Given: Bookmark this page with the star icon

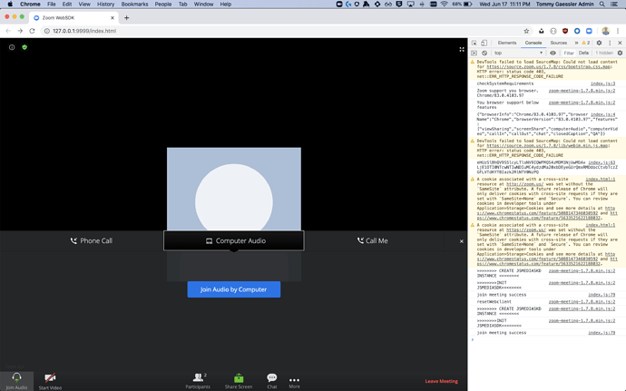Looking at the screenshot, I should point(526,31).
